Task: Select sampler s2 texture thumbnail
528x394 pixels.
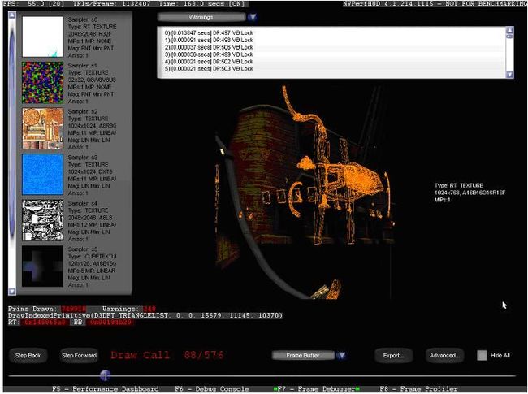Action: point(42,128)
